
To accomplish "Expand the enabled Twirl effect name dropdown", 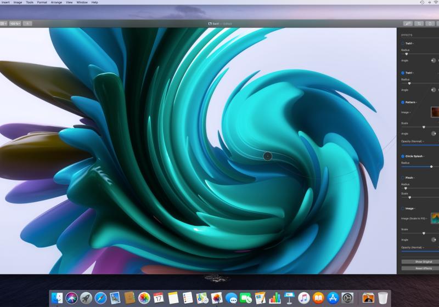I will pyautogui.click(x=409, y=73).
